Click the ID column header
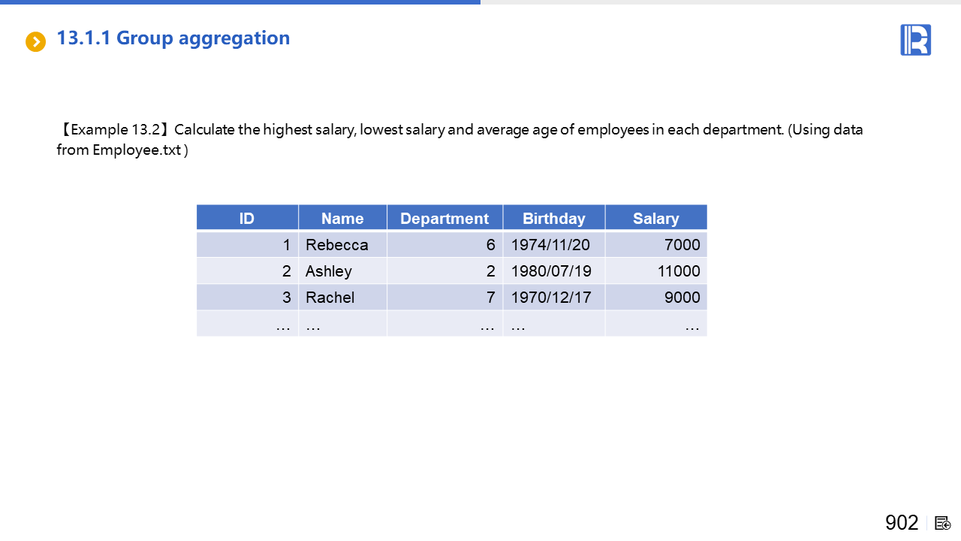This screenshot has width=961, height=541. tap(247, 218)
